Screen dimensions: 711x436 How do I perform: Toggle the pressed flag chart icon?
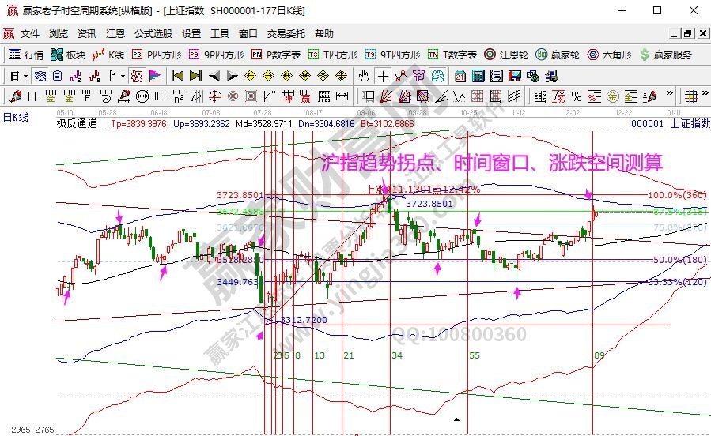pyautogui.click(x=154, y=76)
